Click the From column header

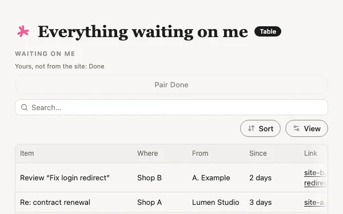pos(200,154)
